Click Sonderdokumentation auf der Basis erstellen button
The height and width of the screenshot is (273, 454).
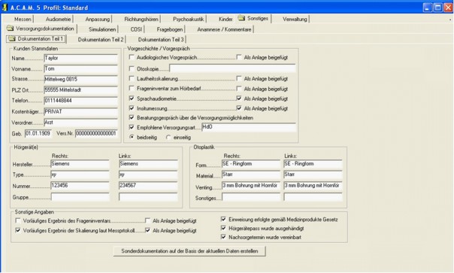(189, 251)
